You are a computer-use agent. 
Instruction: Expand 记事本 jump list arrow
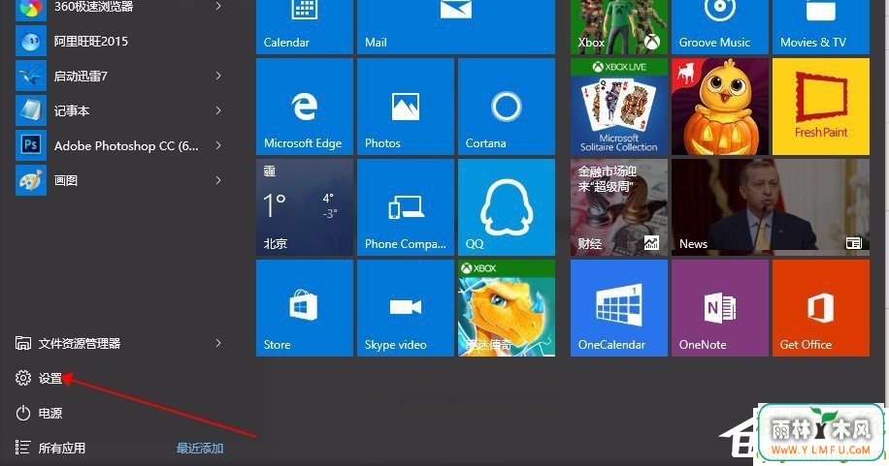(x=218, y=110)
